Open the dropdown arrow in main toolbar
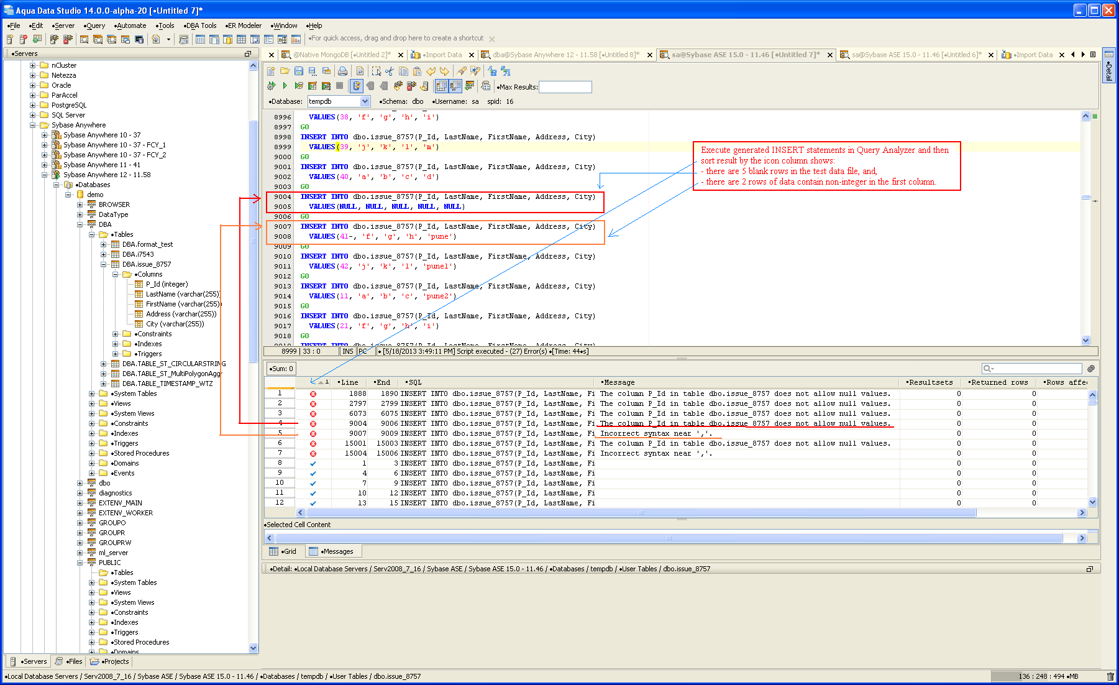This screenshot has width=1119, height=685. tap(168, 39)
